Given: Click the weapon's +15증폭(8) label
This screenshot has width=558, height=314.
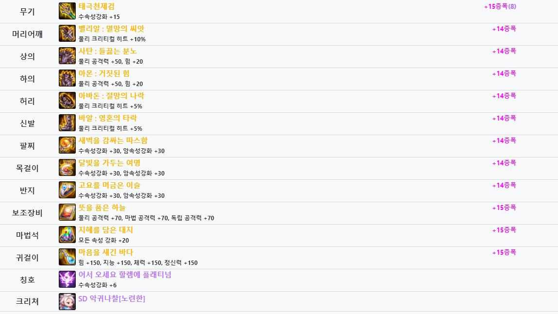Looking at the screenshot, I should tap(500, 6).
